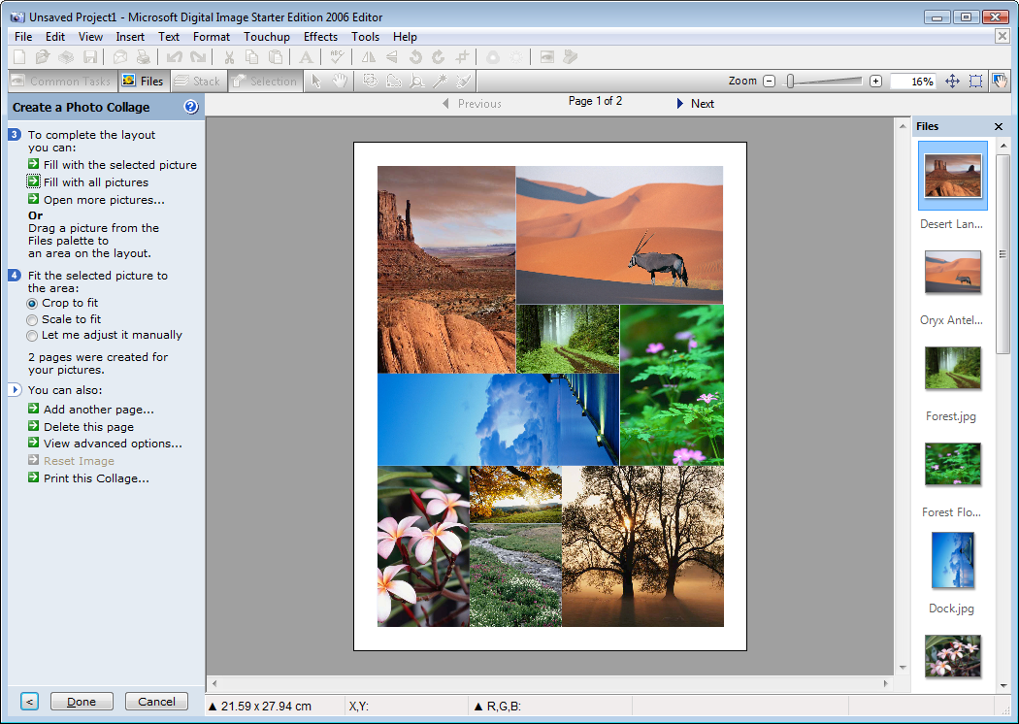Click the Undo arrow icon
This screenshot has height=724, width=1019.
(174, 57)
